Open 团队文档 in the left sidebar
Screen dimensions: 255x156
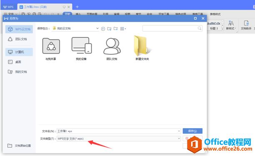(19, 39)
